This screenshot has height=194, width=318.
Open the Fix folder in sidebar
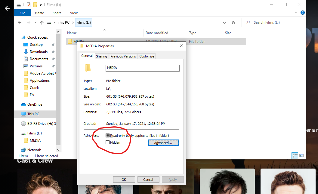click(x=32, y=95)
